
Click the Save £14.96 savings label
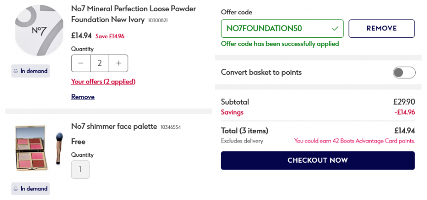(x=110, y=36)
